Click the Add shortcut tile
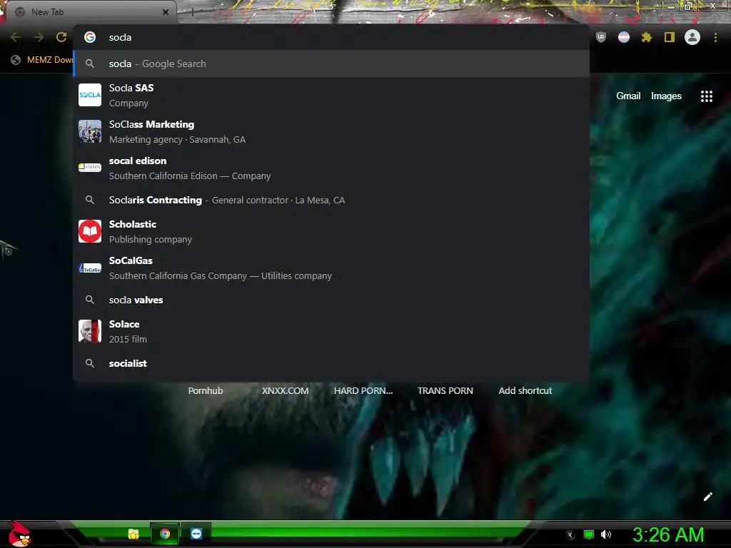This screenshot has height=548, width=731. (525, 391)
